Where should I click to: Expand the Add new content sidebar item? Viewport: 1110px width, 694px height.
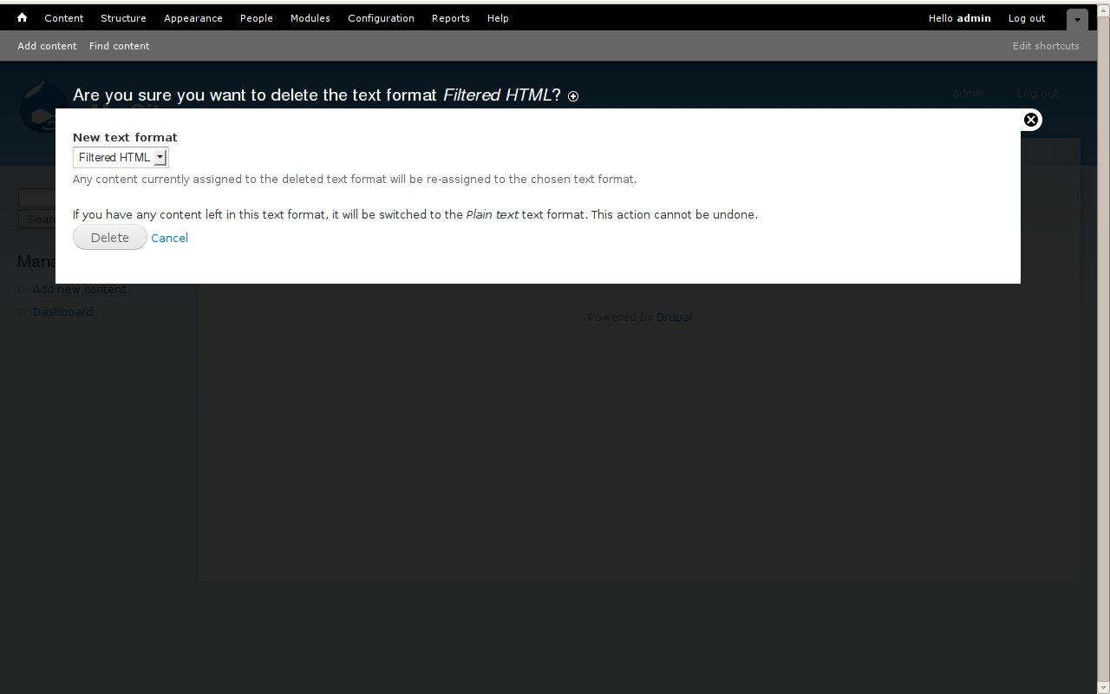pyautogui.click(x=22, y=289)
